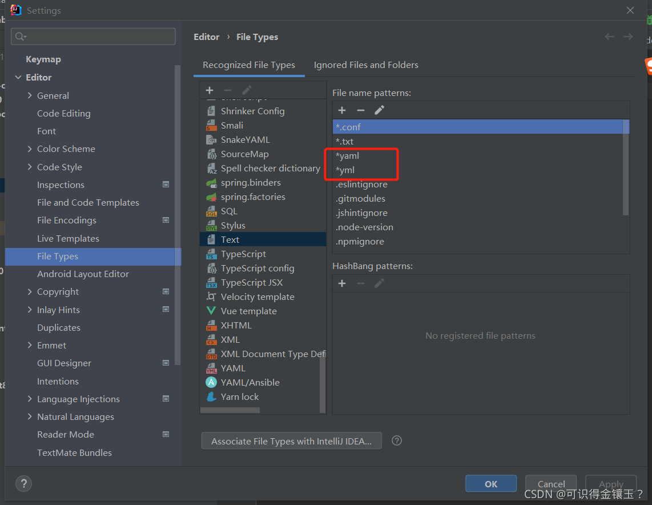
Task: Expand the General settings node
Action: (x=30, y=95)
